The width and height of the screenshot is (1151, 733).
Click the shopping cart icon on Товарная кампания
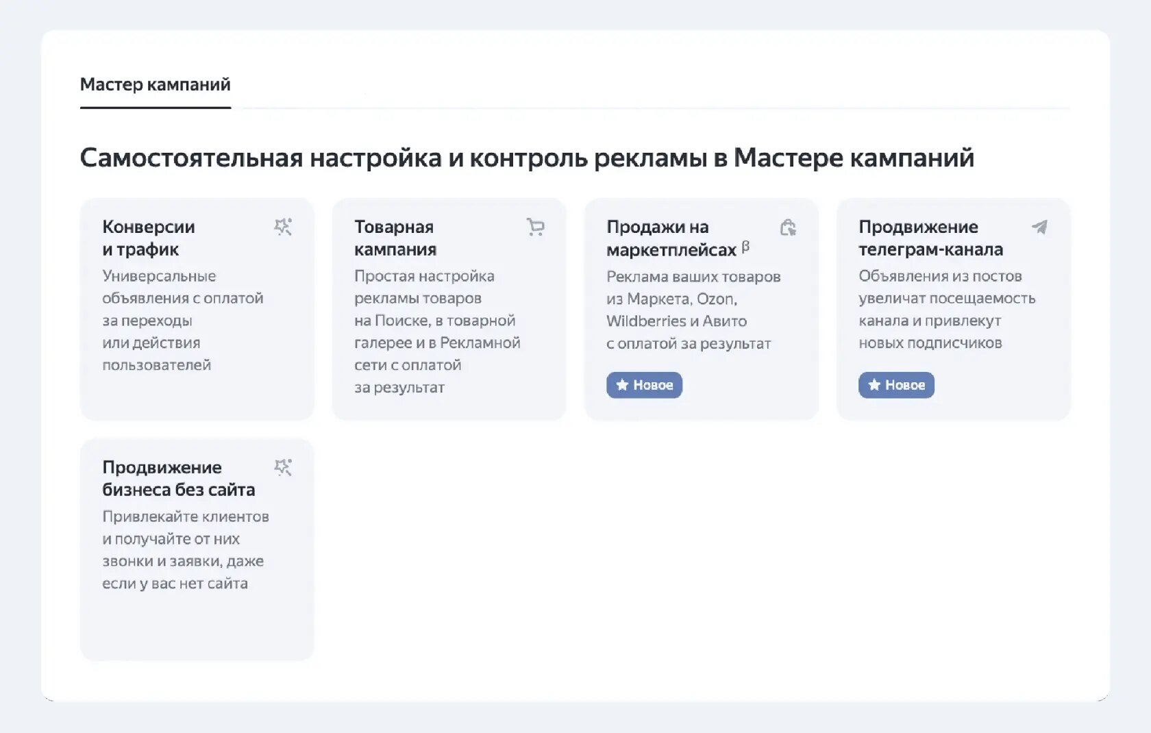(535, 227)
